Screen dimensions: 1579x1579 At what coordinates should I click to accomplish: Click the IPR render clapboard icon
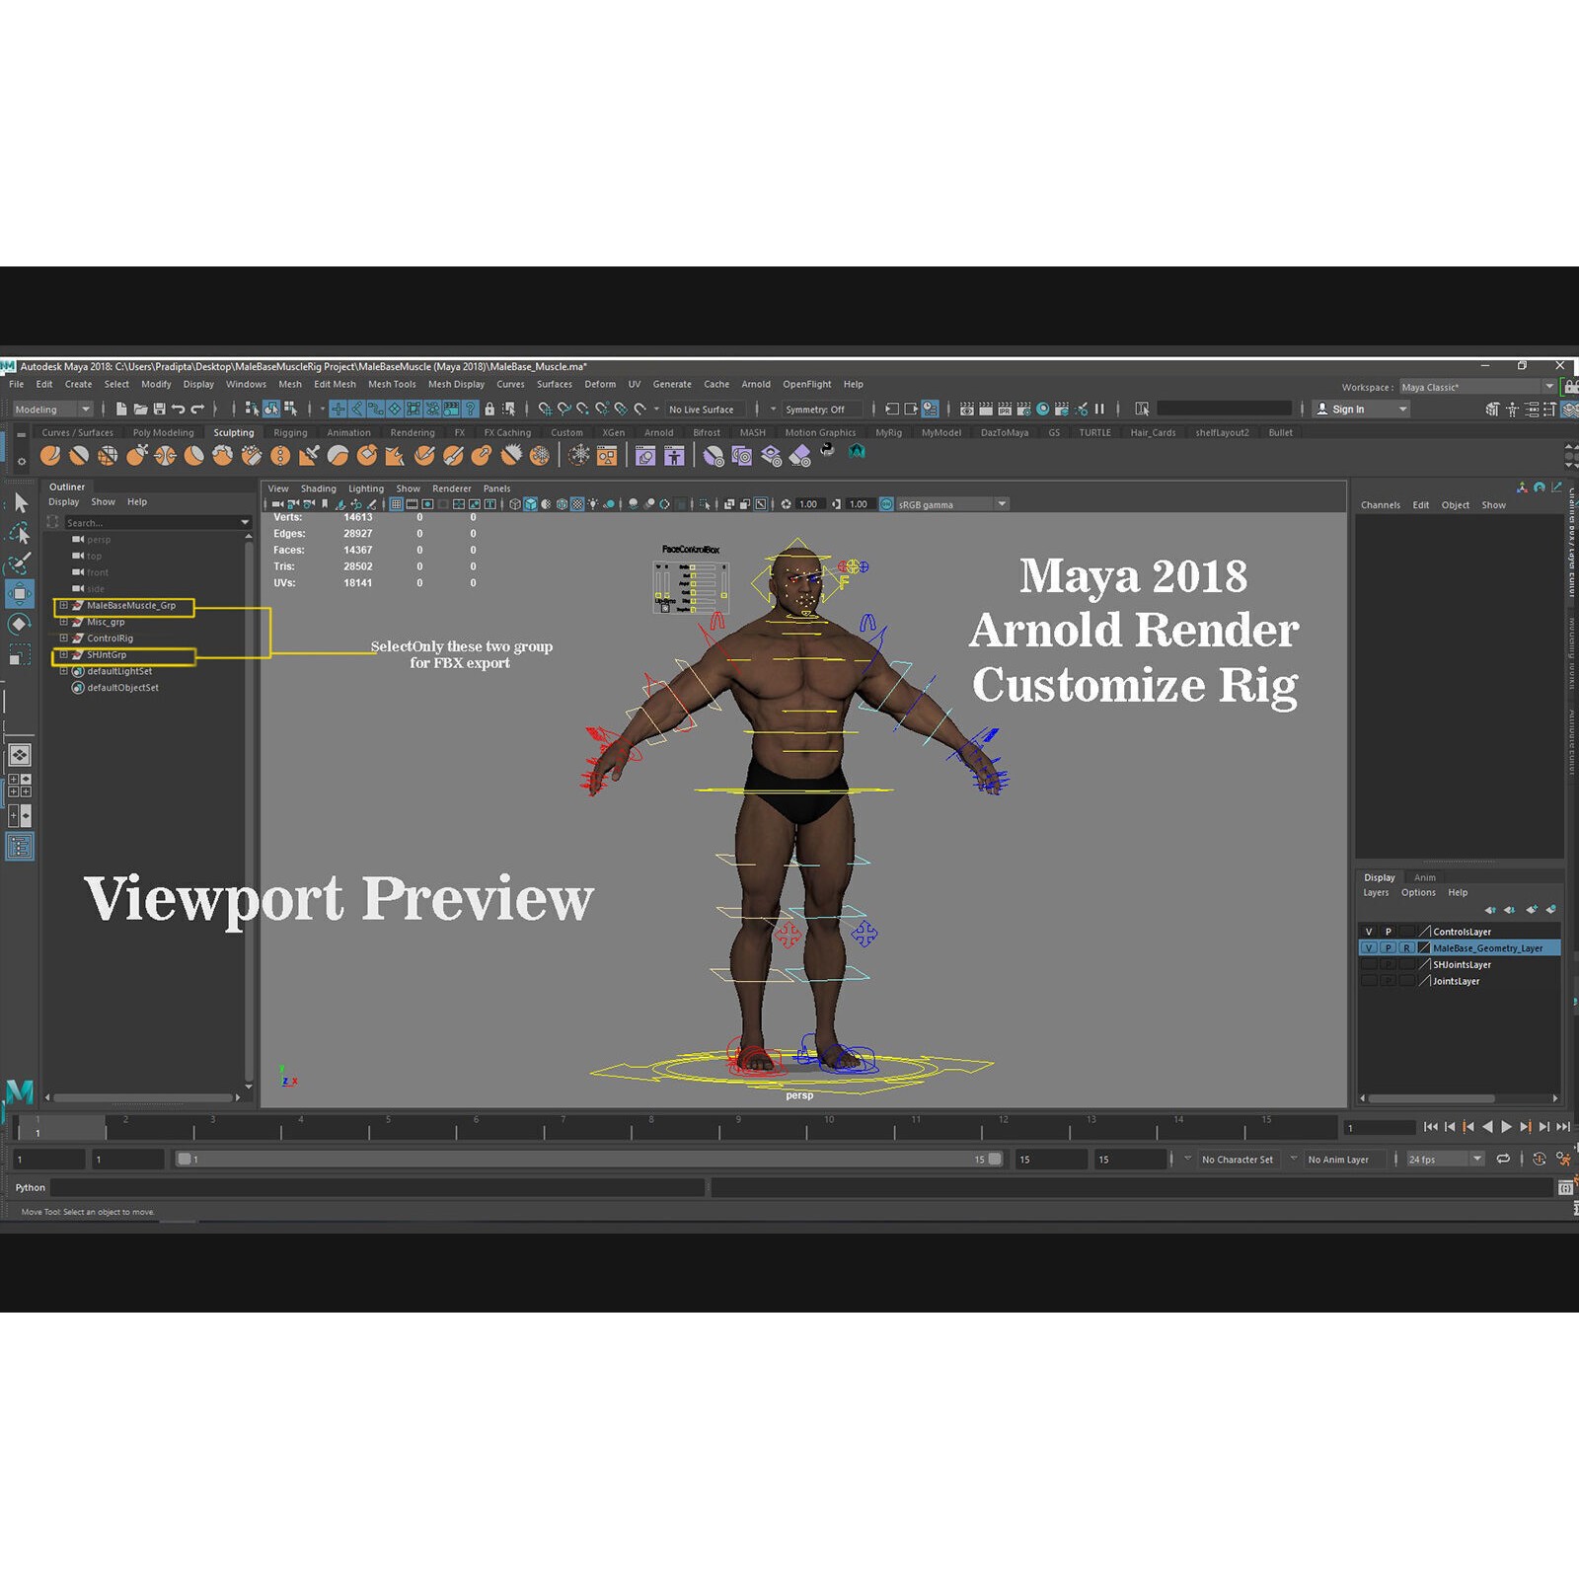tap(1005, 409)
